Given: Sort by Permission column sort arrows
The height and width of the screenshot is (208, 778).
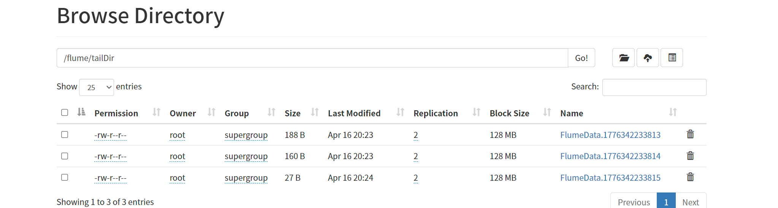Looking at the screenshot, I should coord(157,112).
